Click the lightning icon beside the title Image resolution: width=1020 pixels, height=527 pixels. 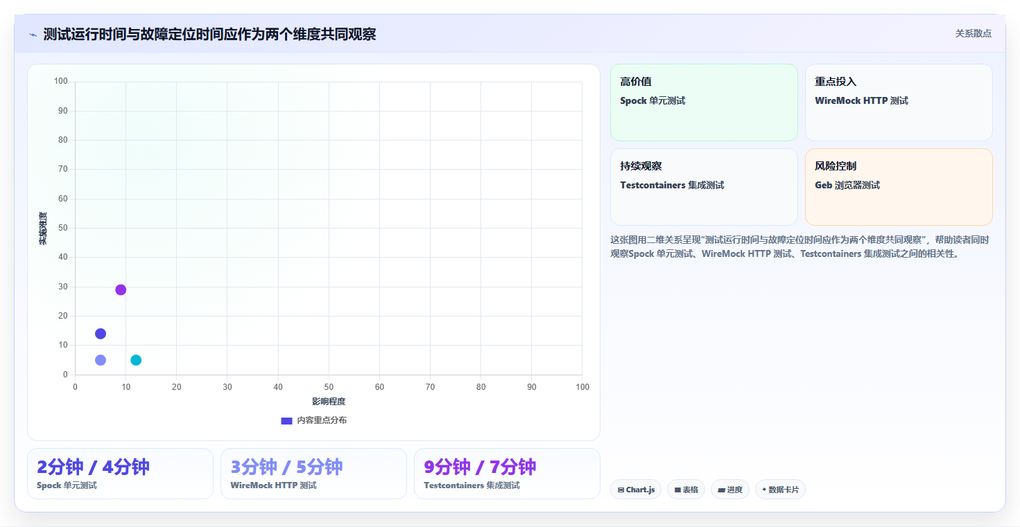[33, 35]
